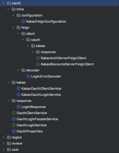Click the decoder folder icon
The width and height of the screenshot is (119, 153).
pyautogui.click(x=23, y=70)
